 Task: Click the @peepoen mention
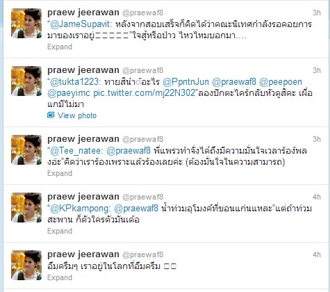pos(281,82)
